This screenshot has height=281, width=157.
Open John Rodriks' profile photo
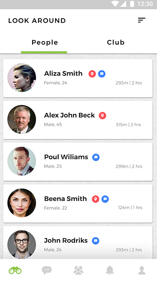tap(22, 244)
